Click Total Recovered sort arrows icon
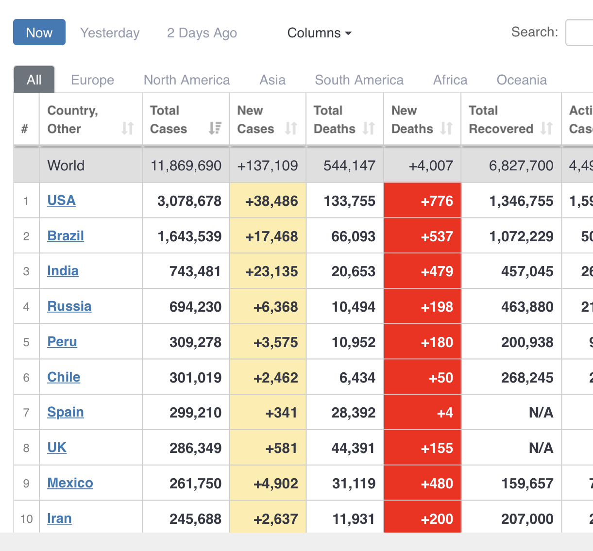Screen dimensions: 593x551 click(546, 128)
